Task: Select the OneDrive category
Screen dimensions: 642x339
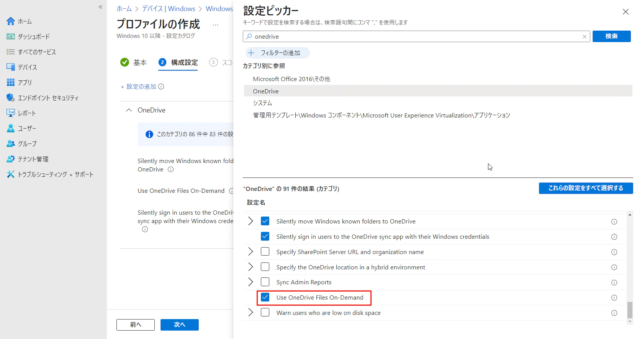Action: [x=438, y=91]
